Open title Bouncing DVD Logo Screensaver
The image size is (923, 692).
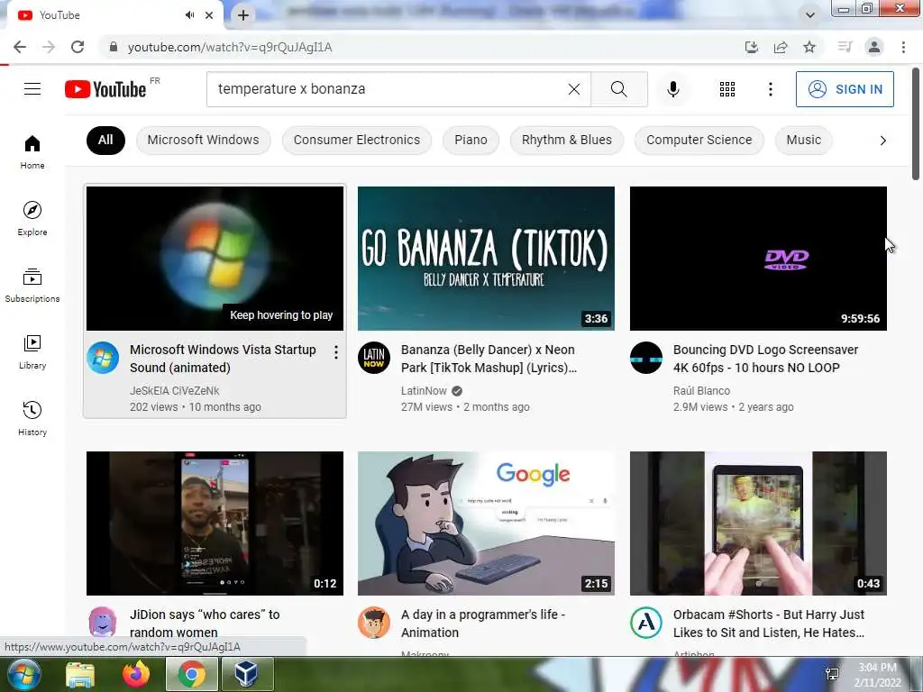click(765, 359)
